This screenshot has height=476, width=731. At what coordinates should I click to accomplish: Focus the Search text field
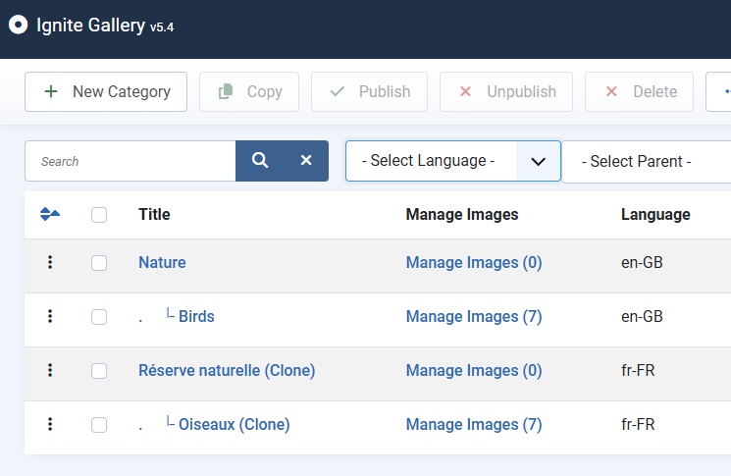(x=130, y=161)
